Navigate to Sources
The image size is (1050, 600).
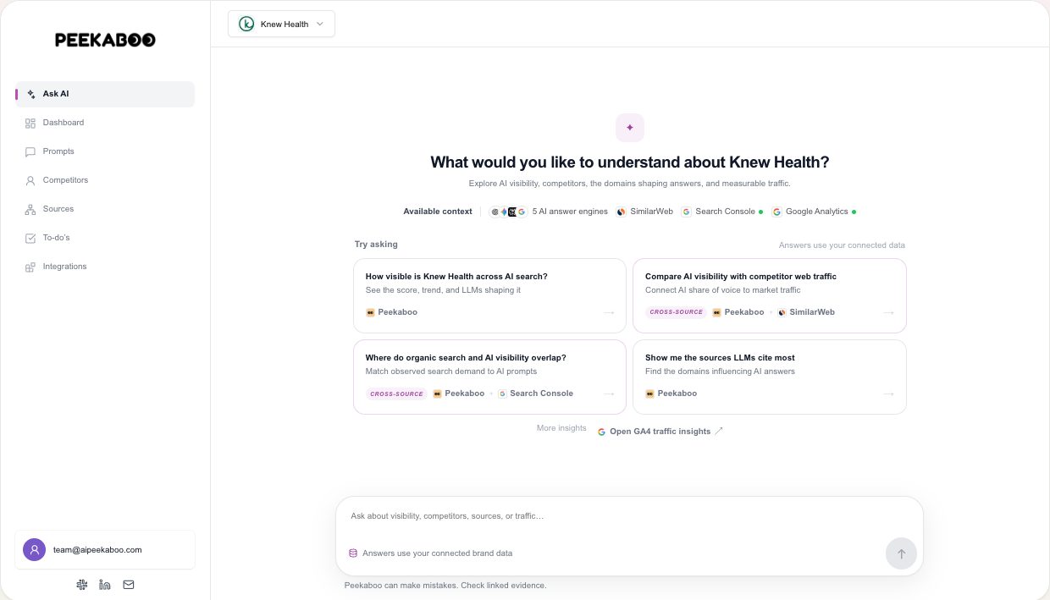[x=105, y=209]
